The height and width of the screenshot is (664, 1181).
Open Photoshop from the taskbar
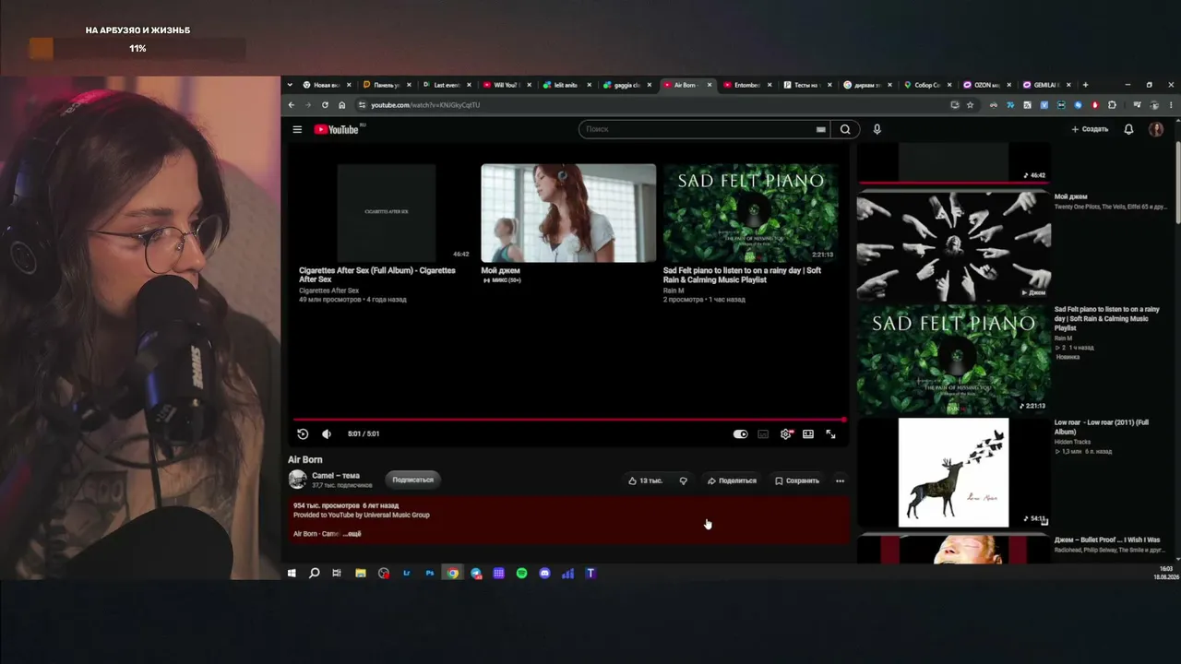pyautogui.click(x=429, y=574)
